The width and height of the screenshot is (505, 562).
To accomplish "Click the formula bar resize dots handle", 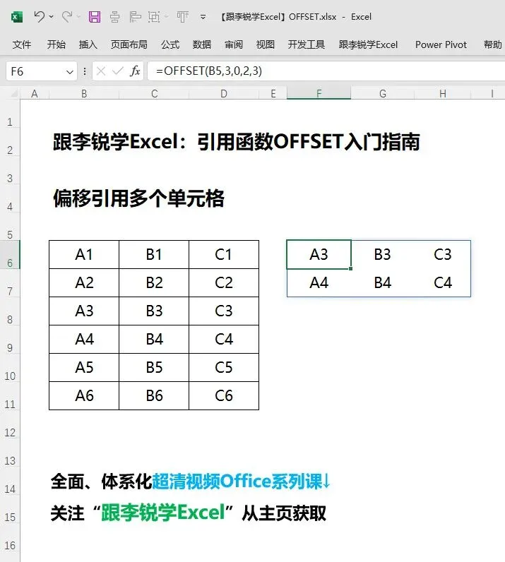I will pyautogui.click(x=85, y=71).
